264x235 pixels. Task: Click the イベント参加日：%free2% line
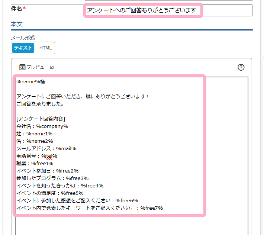pos(48,171)
